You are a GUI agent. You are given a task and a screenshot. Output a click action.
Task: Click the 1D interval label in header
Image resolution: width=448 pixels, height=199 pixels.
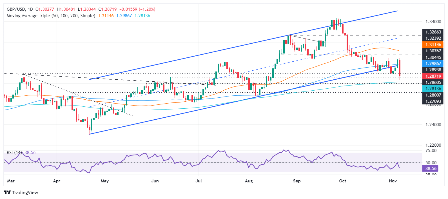coord(30,9)
